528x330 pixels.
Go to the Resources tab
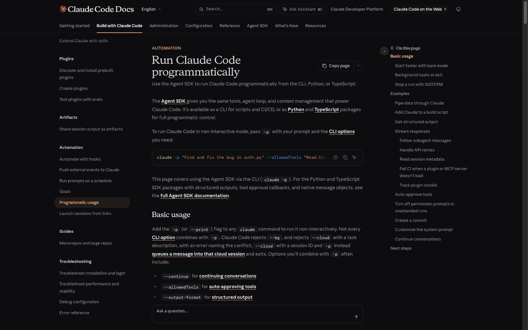click(x=316, y=26)
